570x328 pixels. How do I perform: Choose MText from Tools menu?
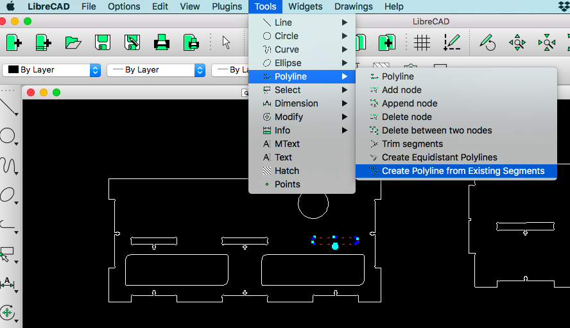click(x=302, y=144)
